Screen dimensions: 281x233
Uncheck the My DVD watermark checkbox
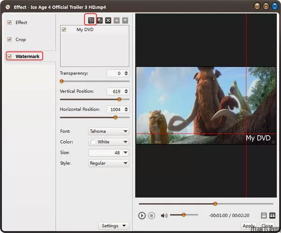(64, 30)
